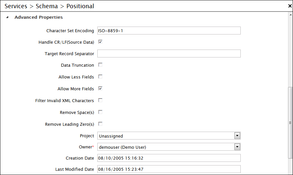Close the Positional schema dialog
The image size is (293, 175).
(290, 6)
